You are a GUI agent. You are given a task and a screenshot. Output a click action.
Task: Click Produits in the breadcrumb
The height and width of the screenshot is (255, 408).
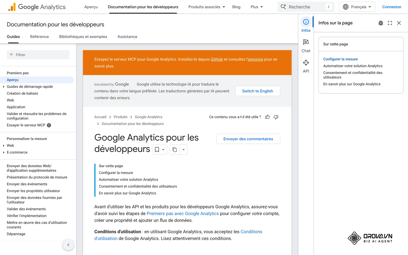coord(121,117)
